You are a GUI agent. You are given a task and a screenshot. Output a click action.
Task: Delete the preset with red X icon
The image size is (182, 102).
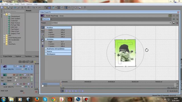point(177,23)
